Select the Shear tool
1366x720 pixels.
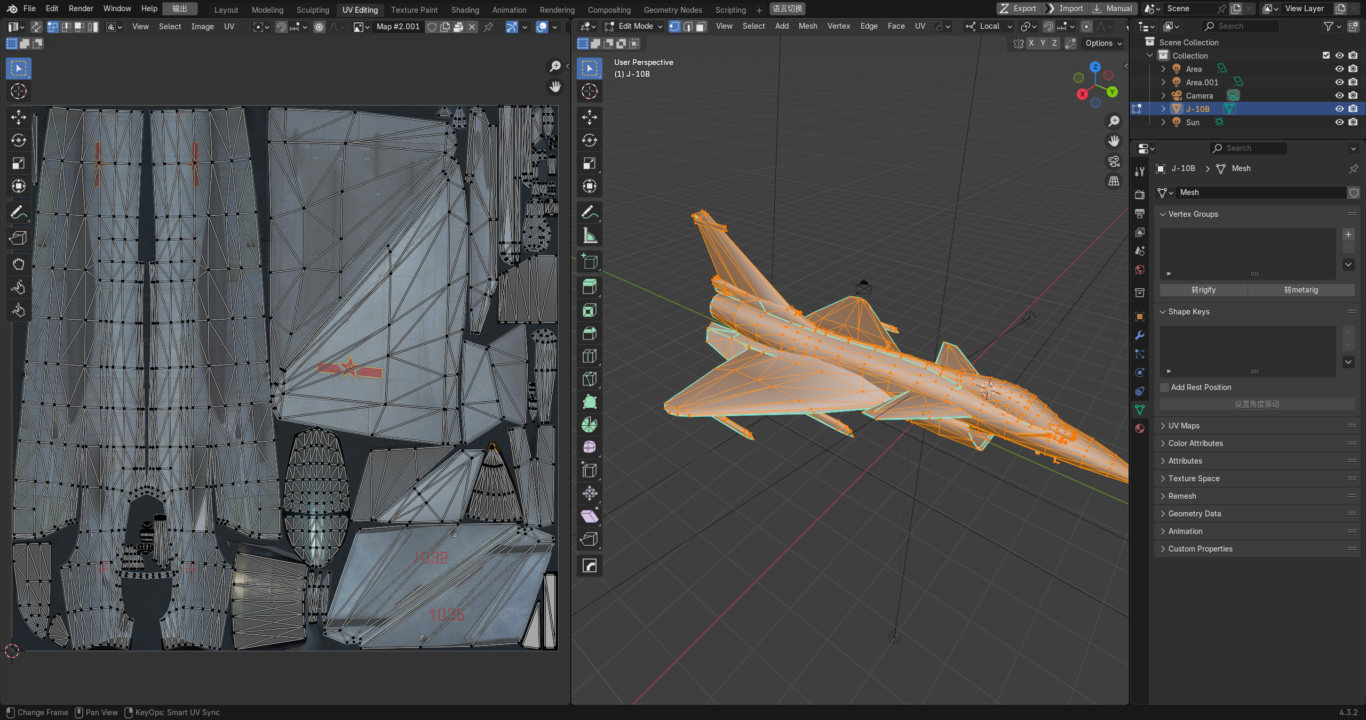pos(590,516)
